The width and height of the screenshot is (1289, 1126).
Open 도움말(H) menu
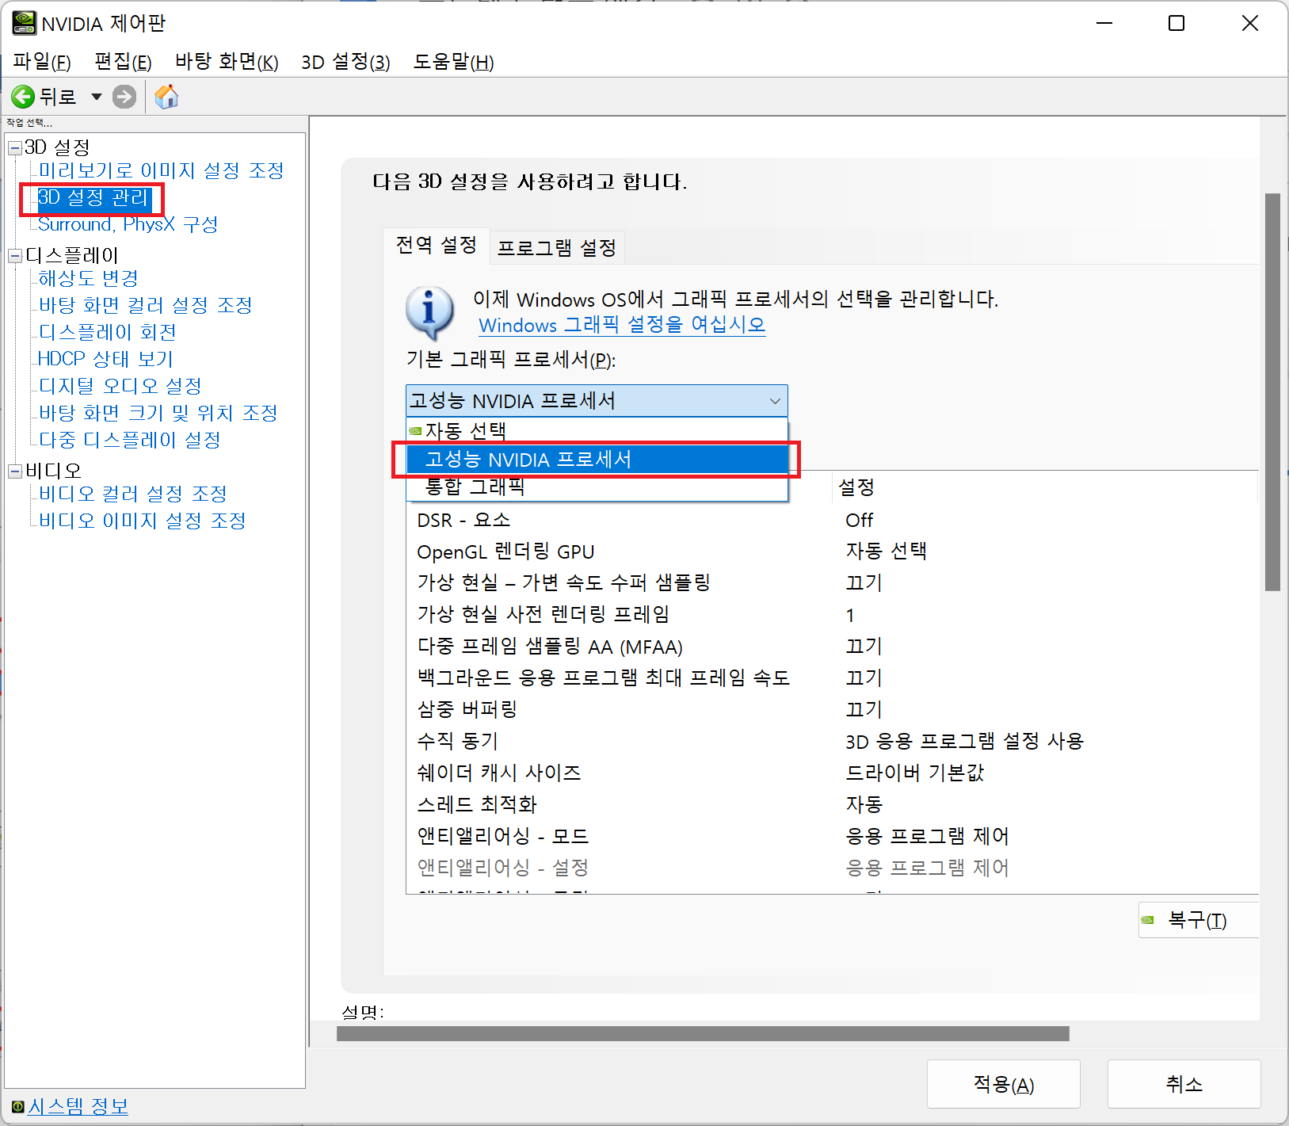pyautogui.click(x=453, y=62)
